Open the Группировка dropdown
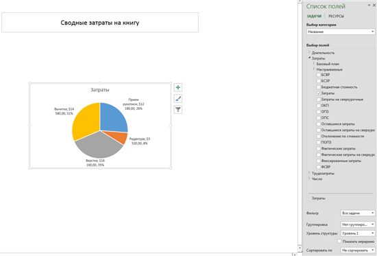The height and width of the screenshot is (256, 377). point(358,224)
